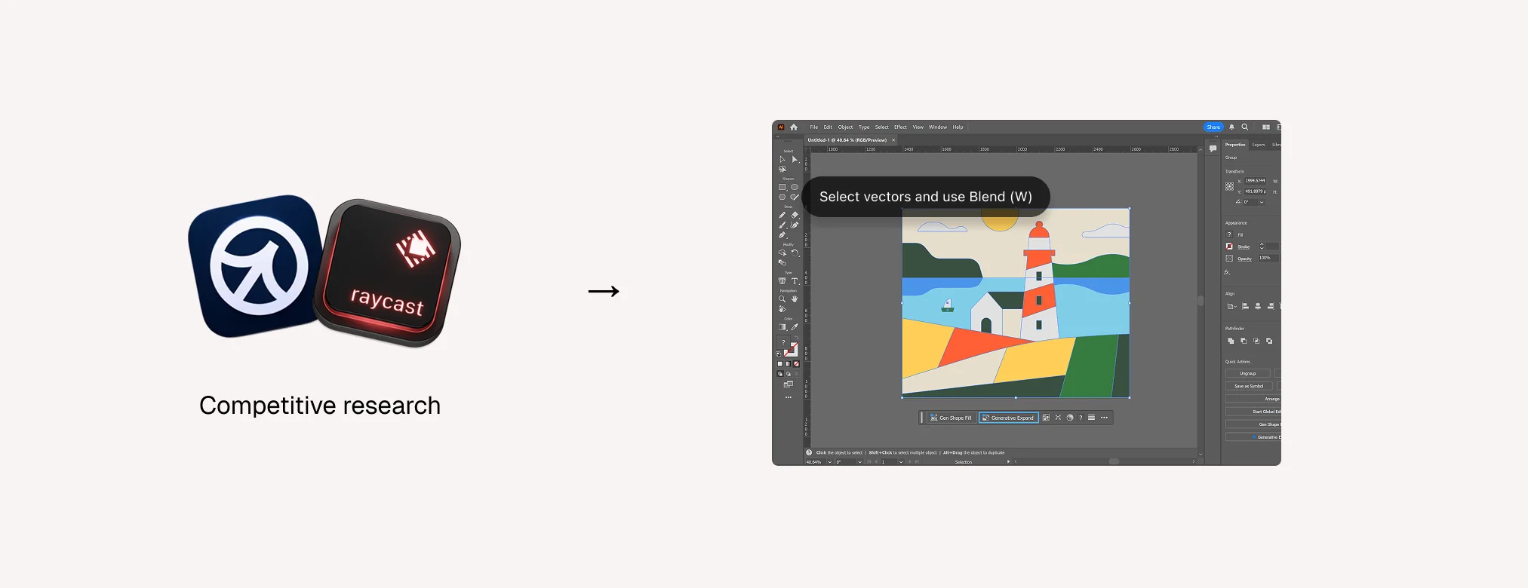Open the Align To dropdown in Align section
1528x588 pixels.
(x=1231, y=306)
